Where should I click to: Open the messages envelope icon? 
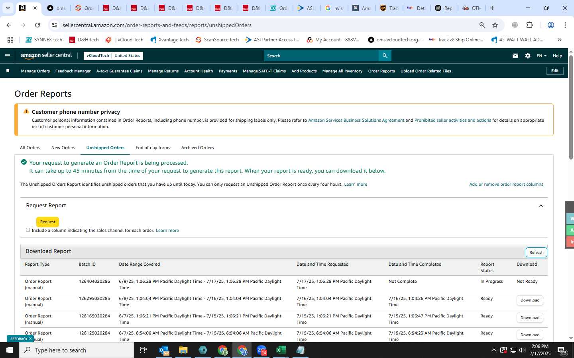coord(515,56)
